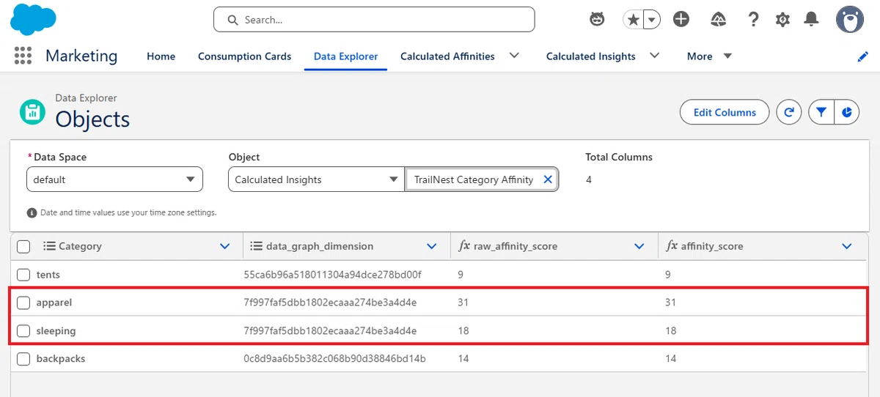The width and height of the screenshot is (880, 397).
Task: Remove TrailNest Category Affinity selection
Action: tap(547, 179)
